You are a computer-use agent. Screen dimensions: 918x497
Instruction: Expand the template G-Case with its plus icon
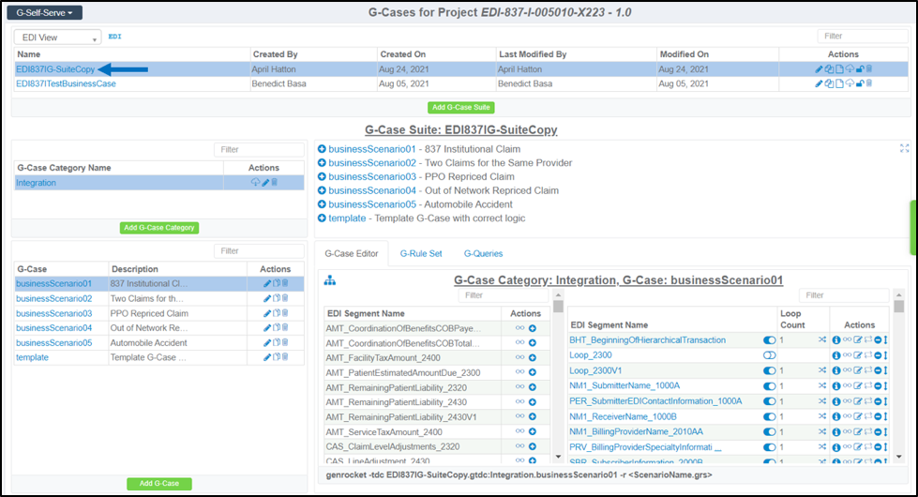[x=322, y=218]
